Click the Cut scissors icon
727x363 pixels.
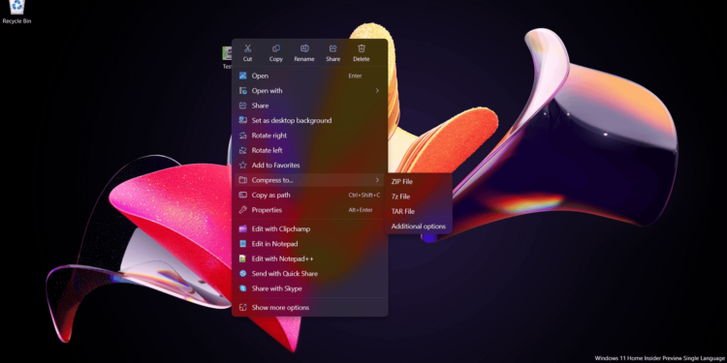point(247,48)
